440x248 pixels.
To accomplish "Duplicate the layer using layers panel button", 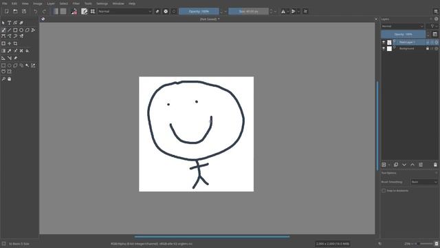I will [396, 165].
